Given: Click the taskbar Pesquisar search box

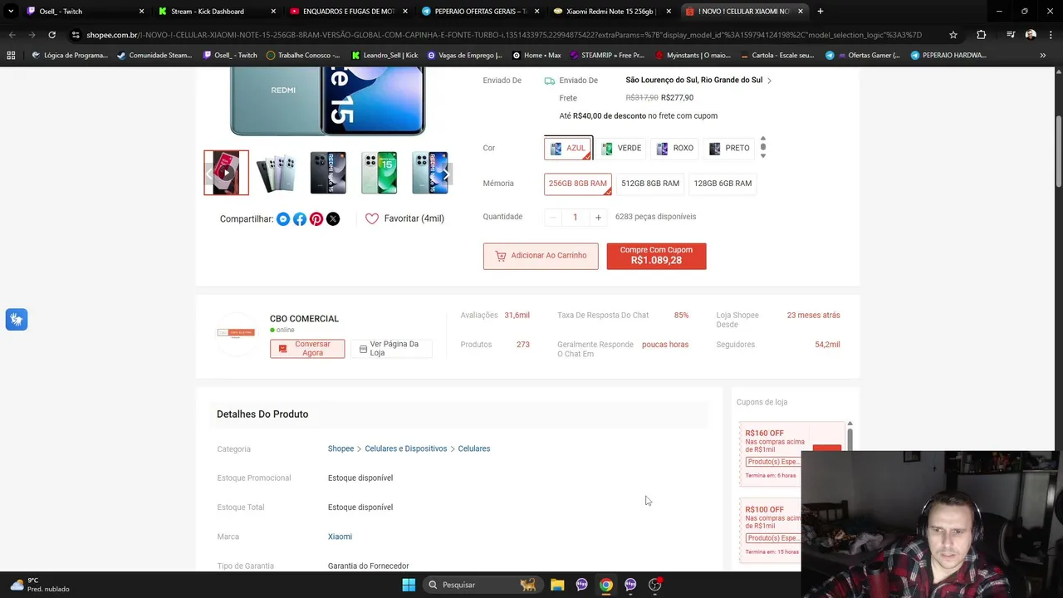Looking at the screenshot, I should coord(482,585).
